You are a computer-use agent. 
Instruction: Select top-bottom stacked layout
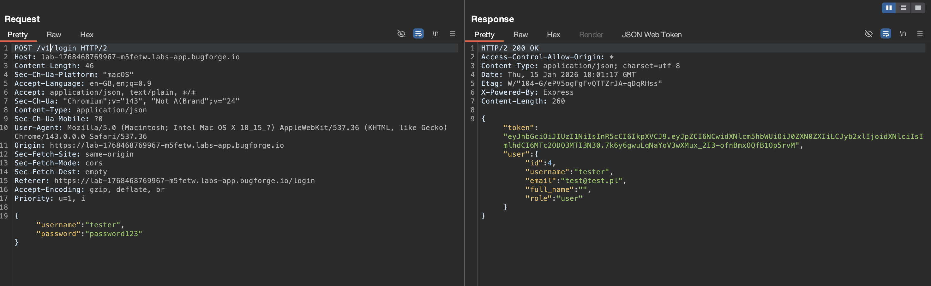click(903, 8)
